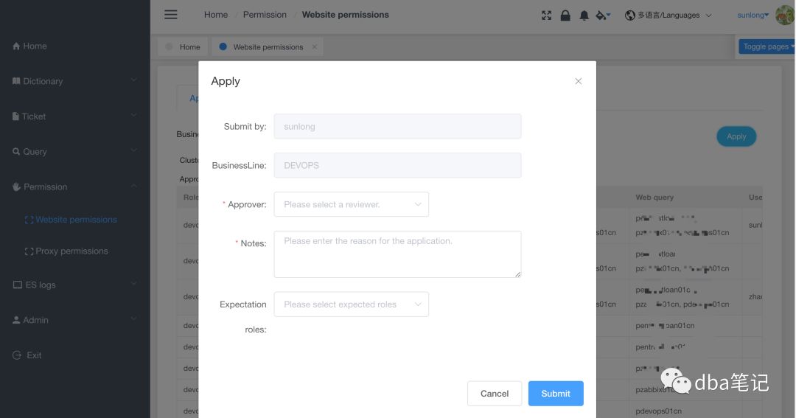Open the Approver reviewer dropdown
Image resolution: width=796 pixels, height=418 pixels.
coord(351,204)
